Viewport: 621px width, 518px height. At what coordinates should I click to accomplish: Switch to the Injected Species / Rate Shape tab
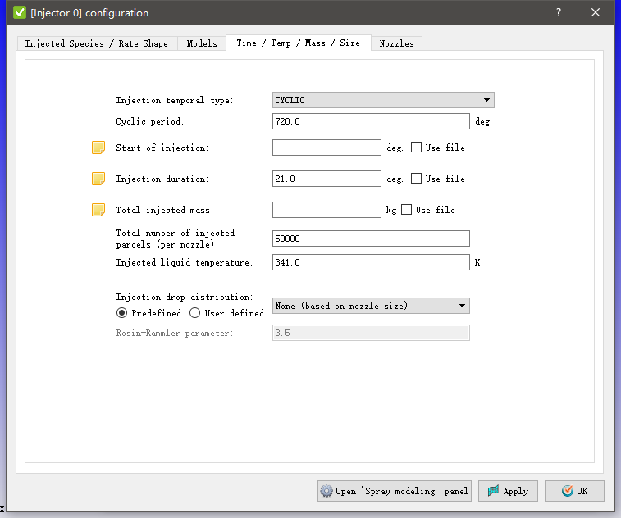pyautogui.click(x=96, y=43)
